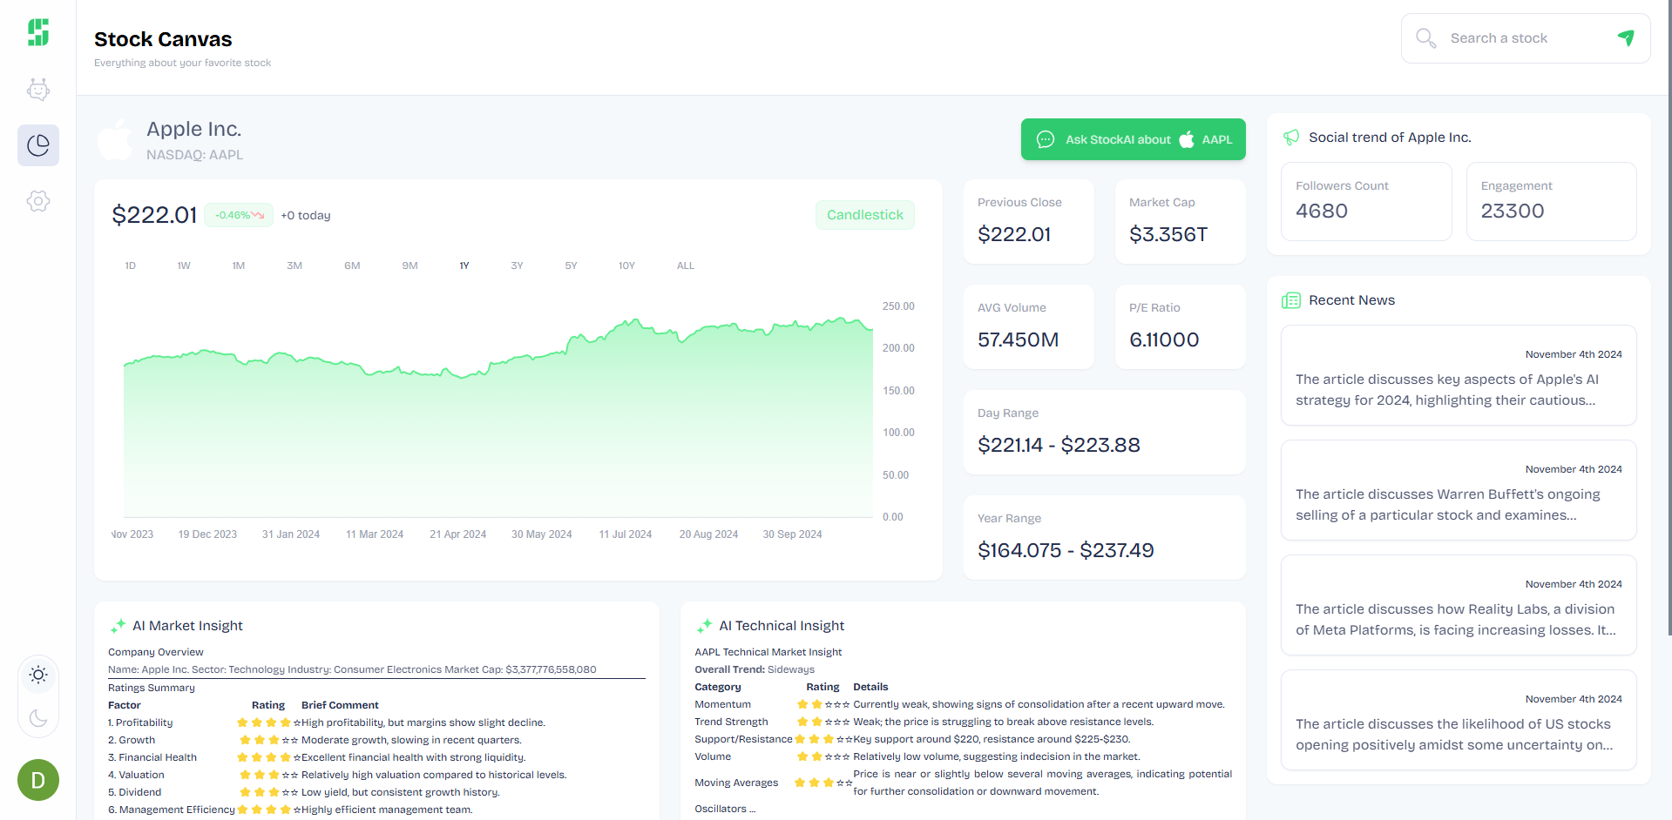Click the NASDAQ: AAPL ticker label
Screen dimensions: 1672x820
194,155
